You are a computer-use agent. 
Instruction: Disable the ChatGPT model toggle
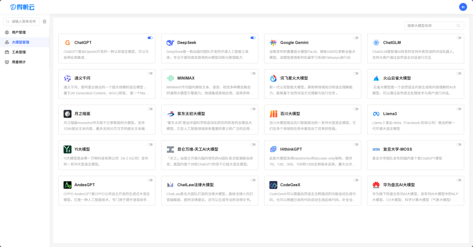[150, 38]
